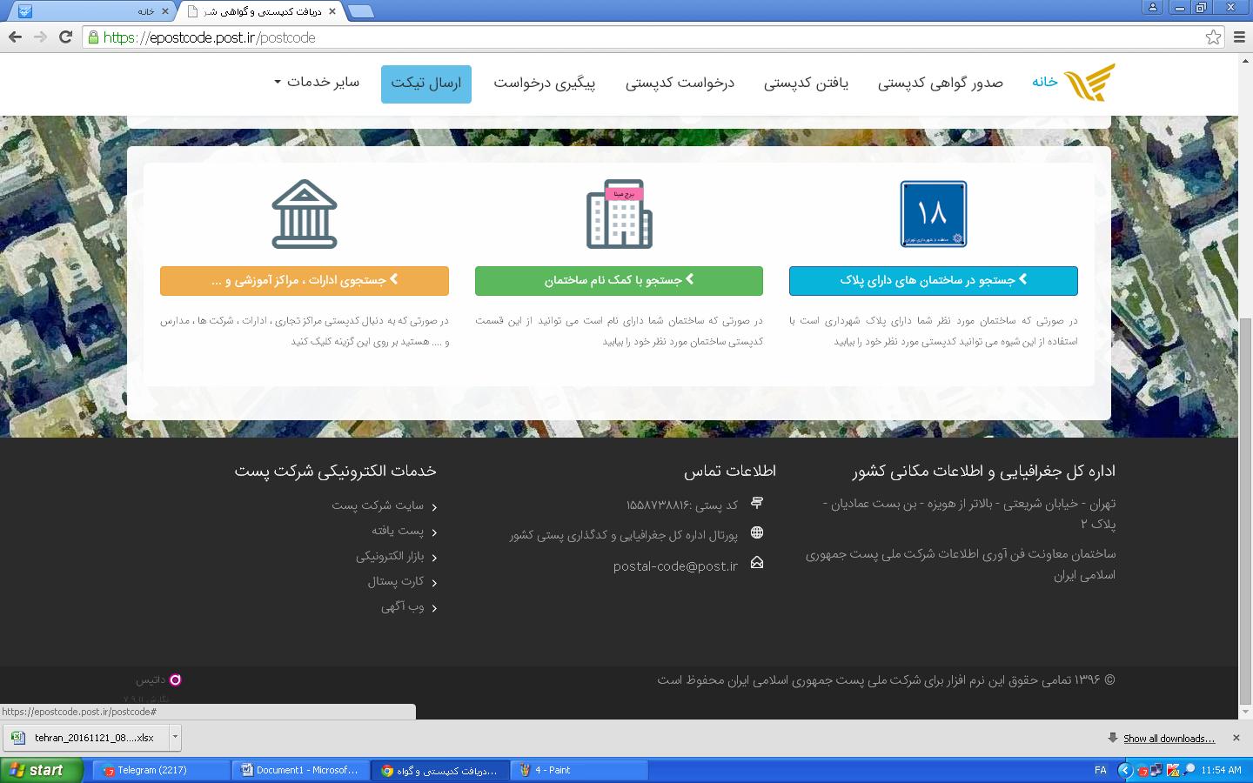This screenshot has height=783, width=1253.
Task: Switch to Telegram taskbar window
Action: 162,770
